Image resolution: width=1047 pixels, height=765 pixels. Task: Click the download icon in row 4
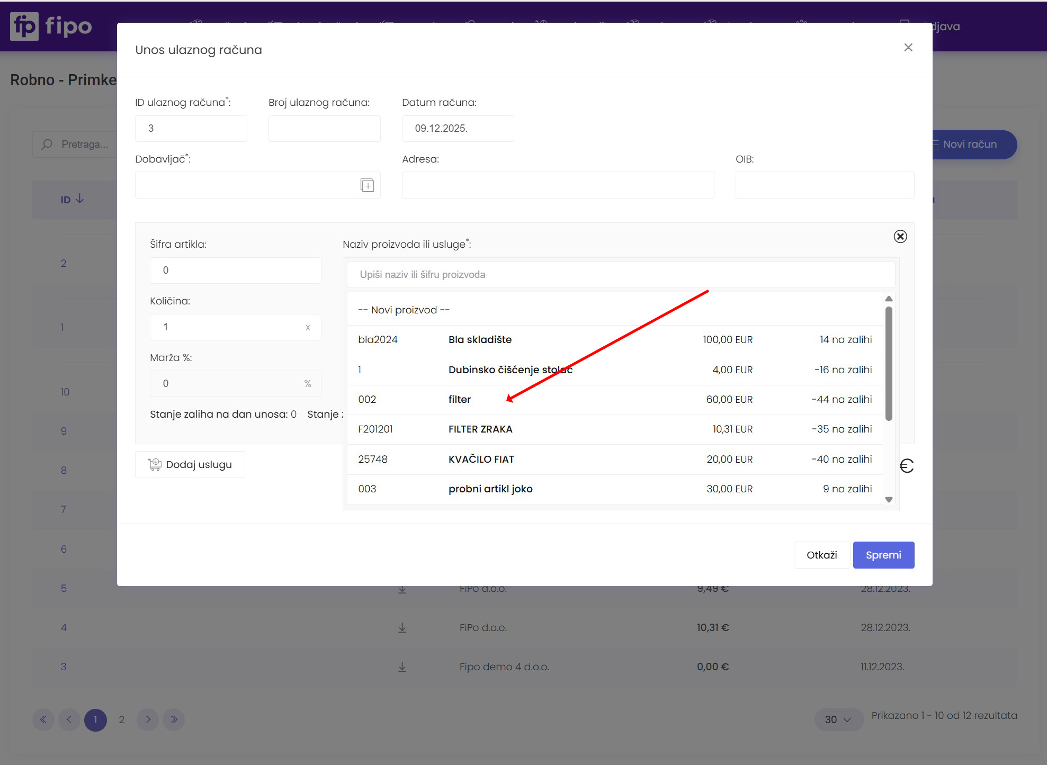coord(402,628)
